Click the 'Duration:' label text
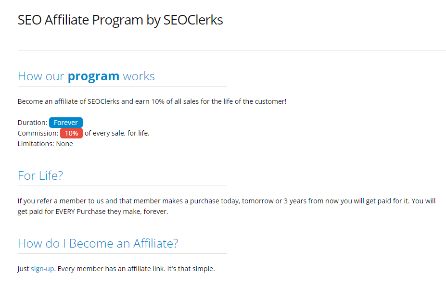The width and height of the screenshot is (446, 287). [x=32, y=123]
